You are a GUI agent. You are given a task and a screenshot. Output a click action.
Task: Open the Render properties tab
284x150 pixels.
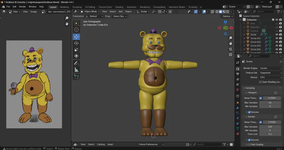coord(238,69)
